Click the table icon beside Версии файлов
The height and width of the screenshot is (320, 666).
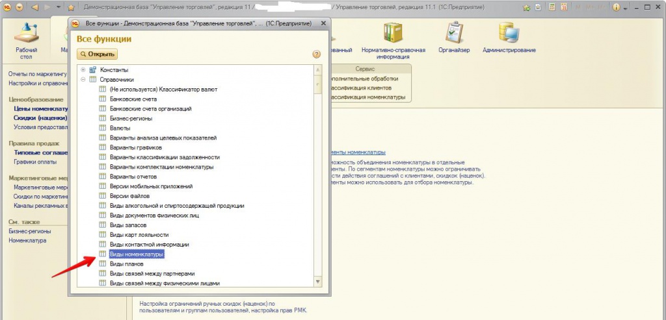(x=102, y=196)
